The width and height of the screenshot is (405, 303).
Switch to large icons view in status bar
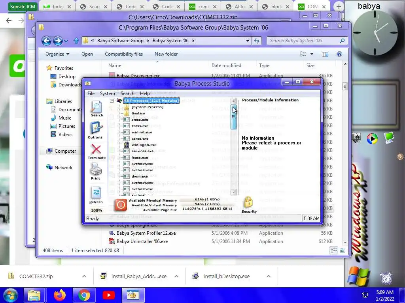(x=343, y=250)
